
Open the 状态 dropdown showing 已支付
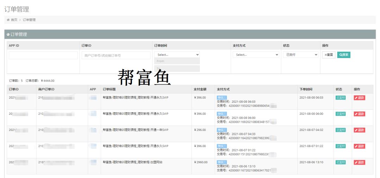[x=300, y=55]
